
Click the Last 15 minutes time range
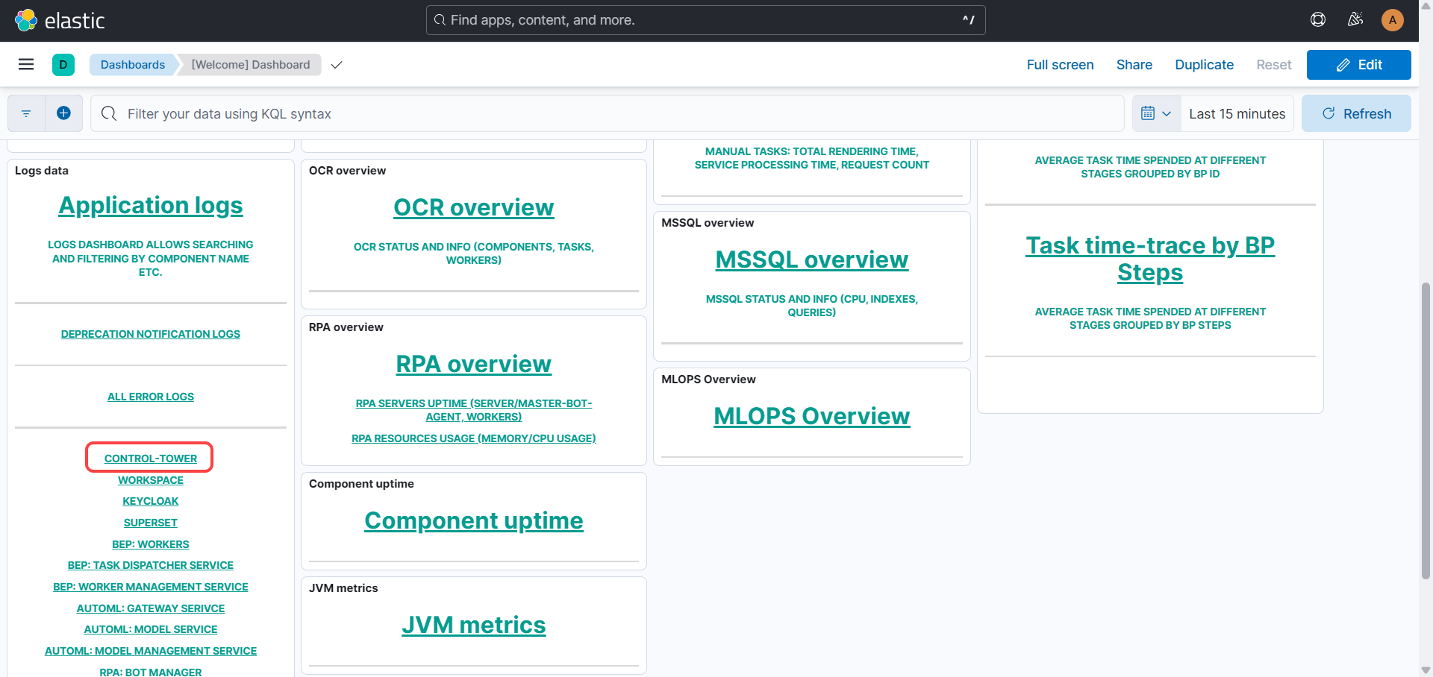pyautogui.click(x=1237, y=113)
